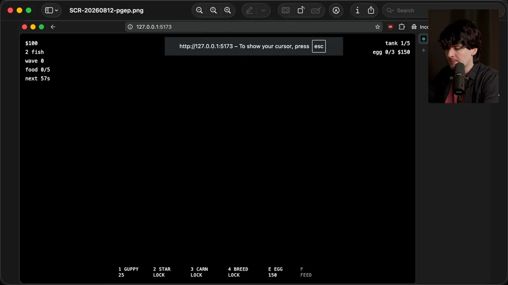Open the Inspector info icon
The width and height of the screenshot is (508, 285).
click(x=358, y=10)
